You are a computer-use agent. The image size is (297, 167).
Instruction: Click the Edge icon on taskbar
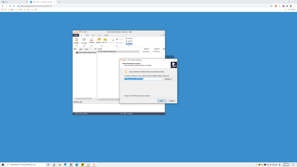(77, 165)
